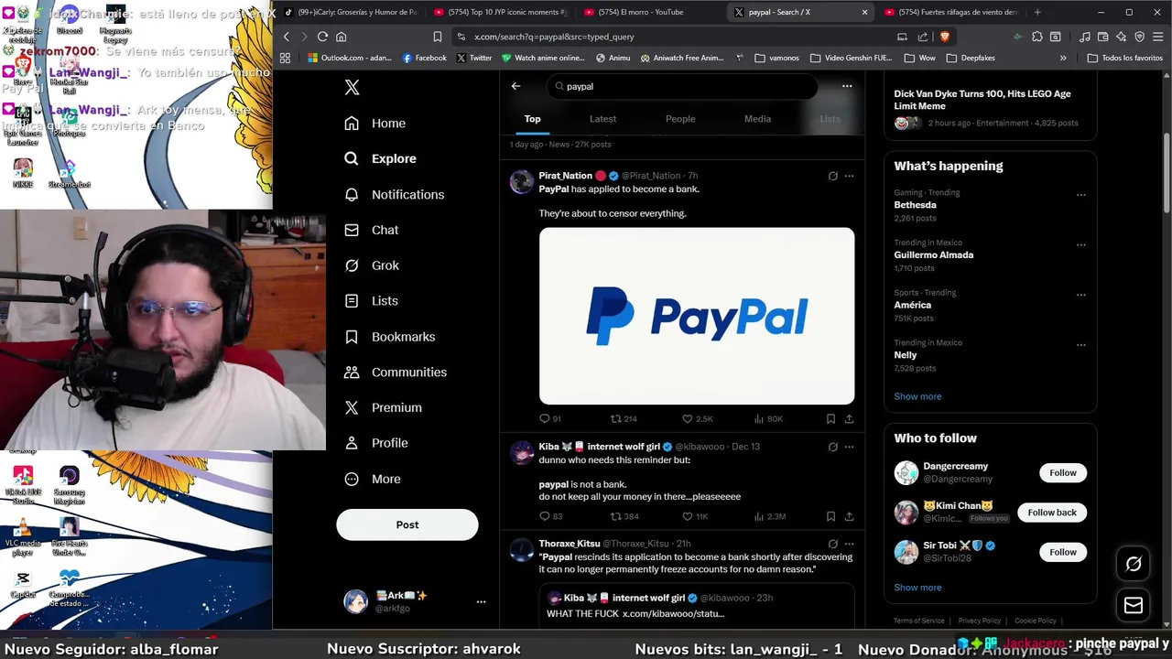1172x659 pixels.
Task: Open Todos los favoritos folder
Action: tap(1124, 58)
